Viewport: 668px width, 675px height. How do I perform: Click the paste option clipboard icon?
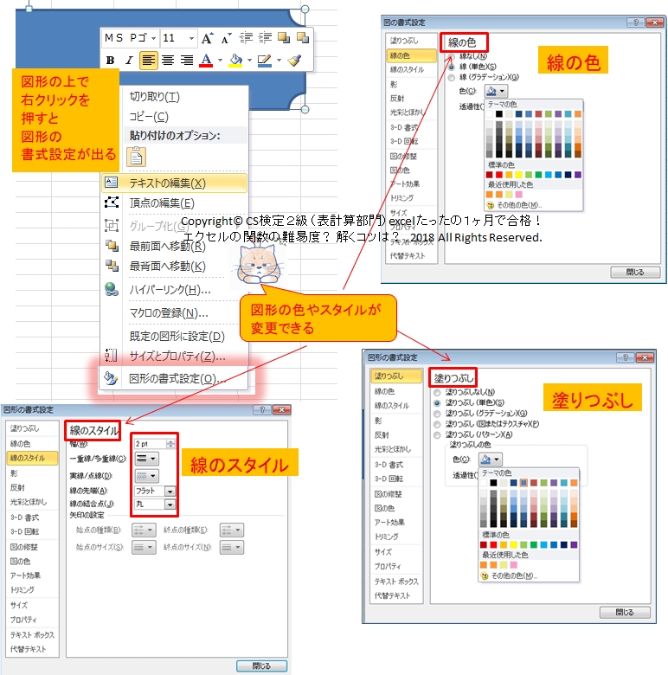tap(136, 157)
